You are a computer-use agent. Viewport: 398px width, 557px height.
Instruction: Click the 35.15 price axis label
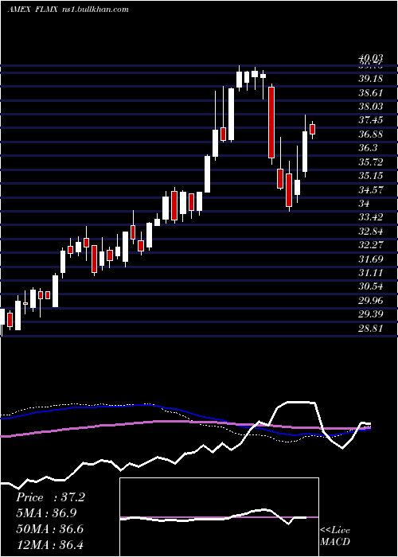click(x=370, y=176)
